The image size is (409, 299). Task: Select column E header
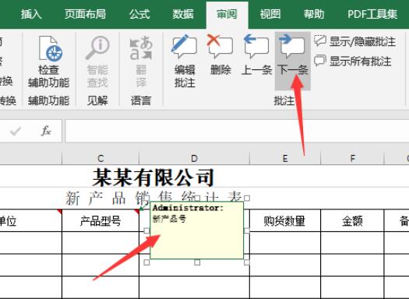coord(285,158)
